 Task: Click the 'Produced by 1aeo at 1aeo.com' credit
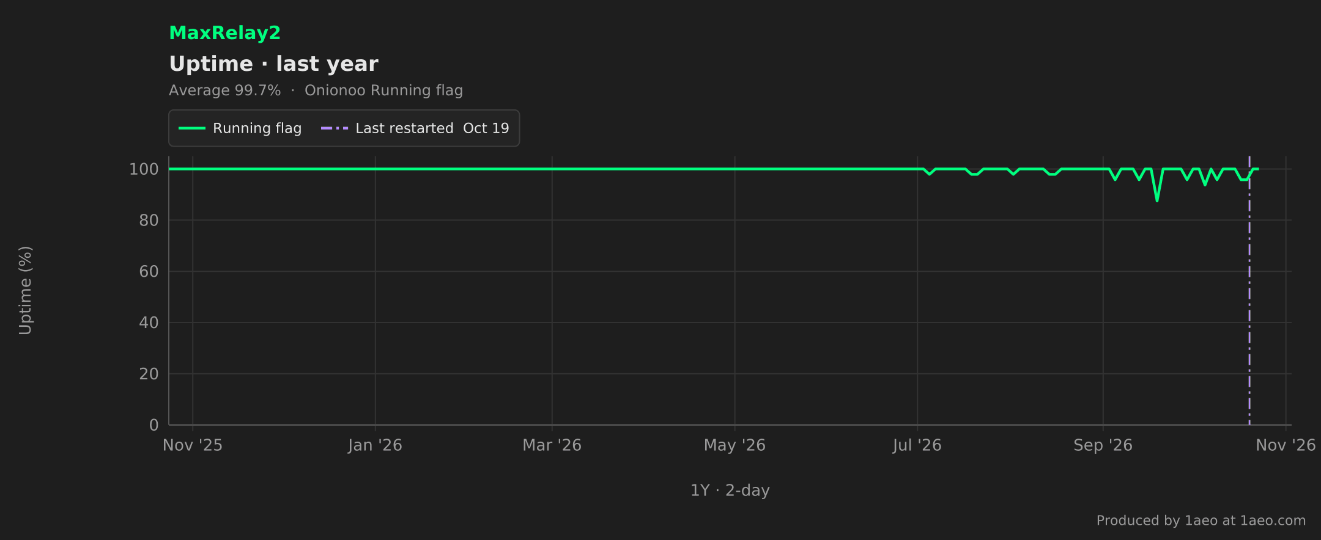(x=1201, y=520)
